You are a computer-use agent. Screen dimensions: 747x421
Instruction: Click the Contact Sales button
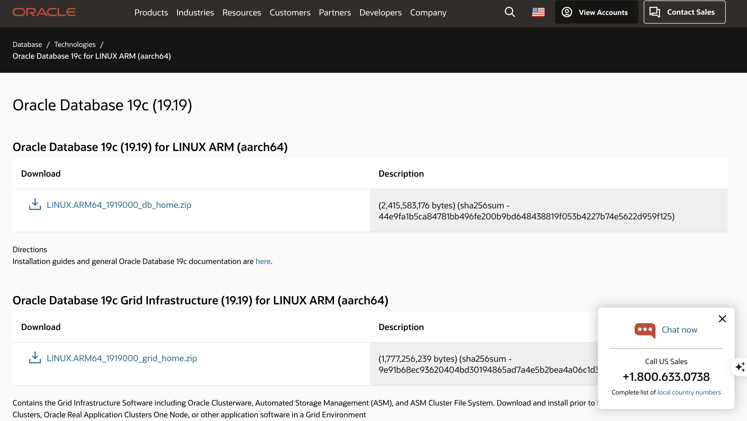[x=684, y=12]
